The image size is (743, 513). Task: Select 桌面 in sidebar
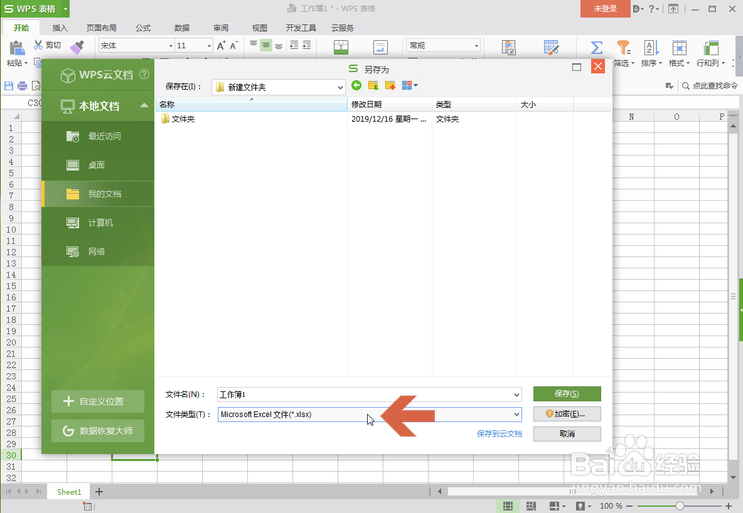[98, 166]
